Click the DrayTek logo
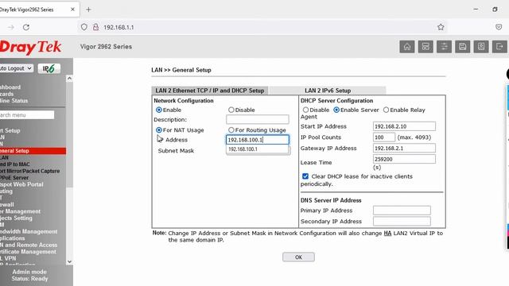Image resolution: width=509 pixels, height=286 pixels. click(x=30, y=48)
